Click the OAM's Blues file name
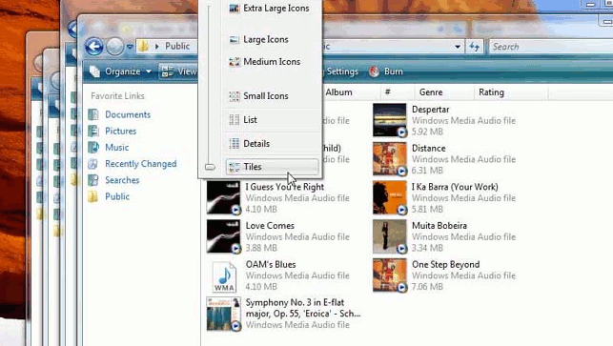 (x=271, y=264)
